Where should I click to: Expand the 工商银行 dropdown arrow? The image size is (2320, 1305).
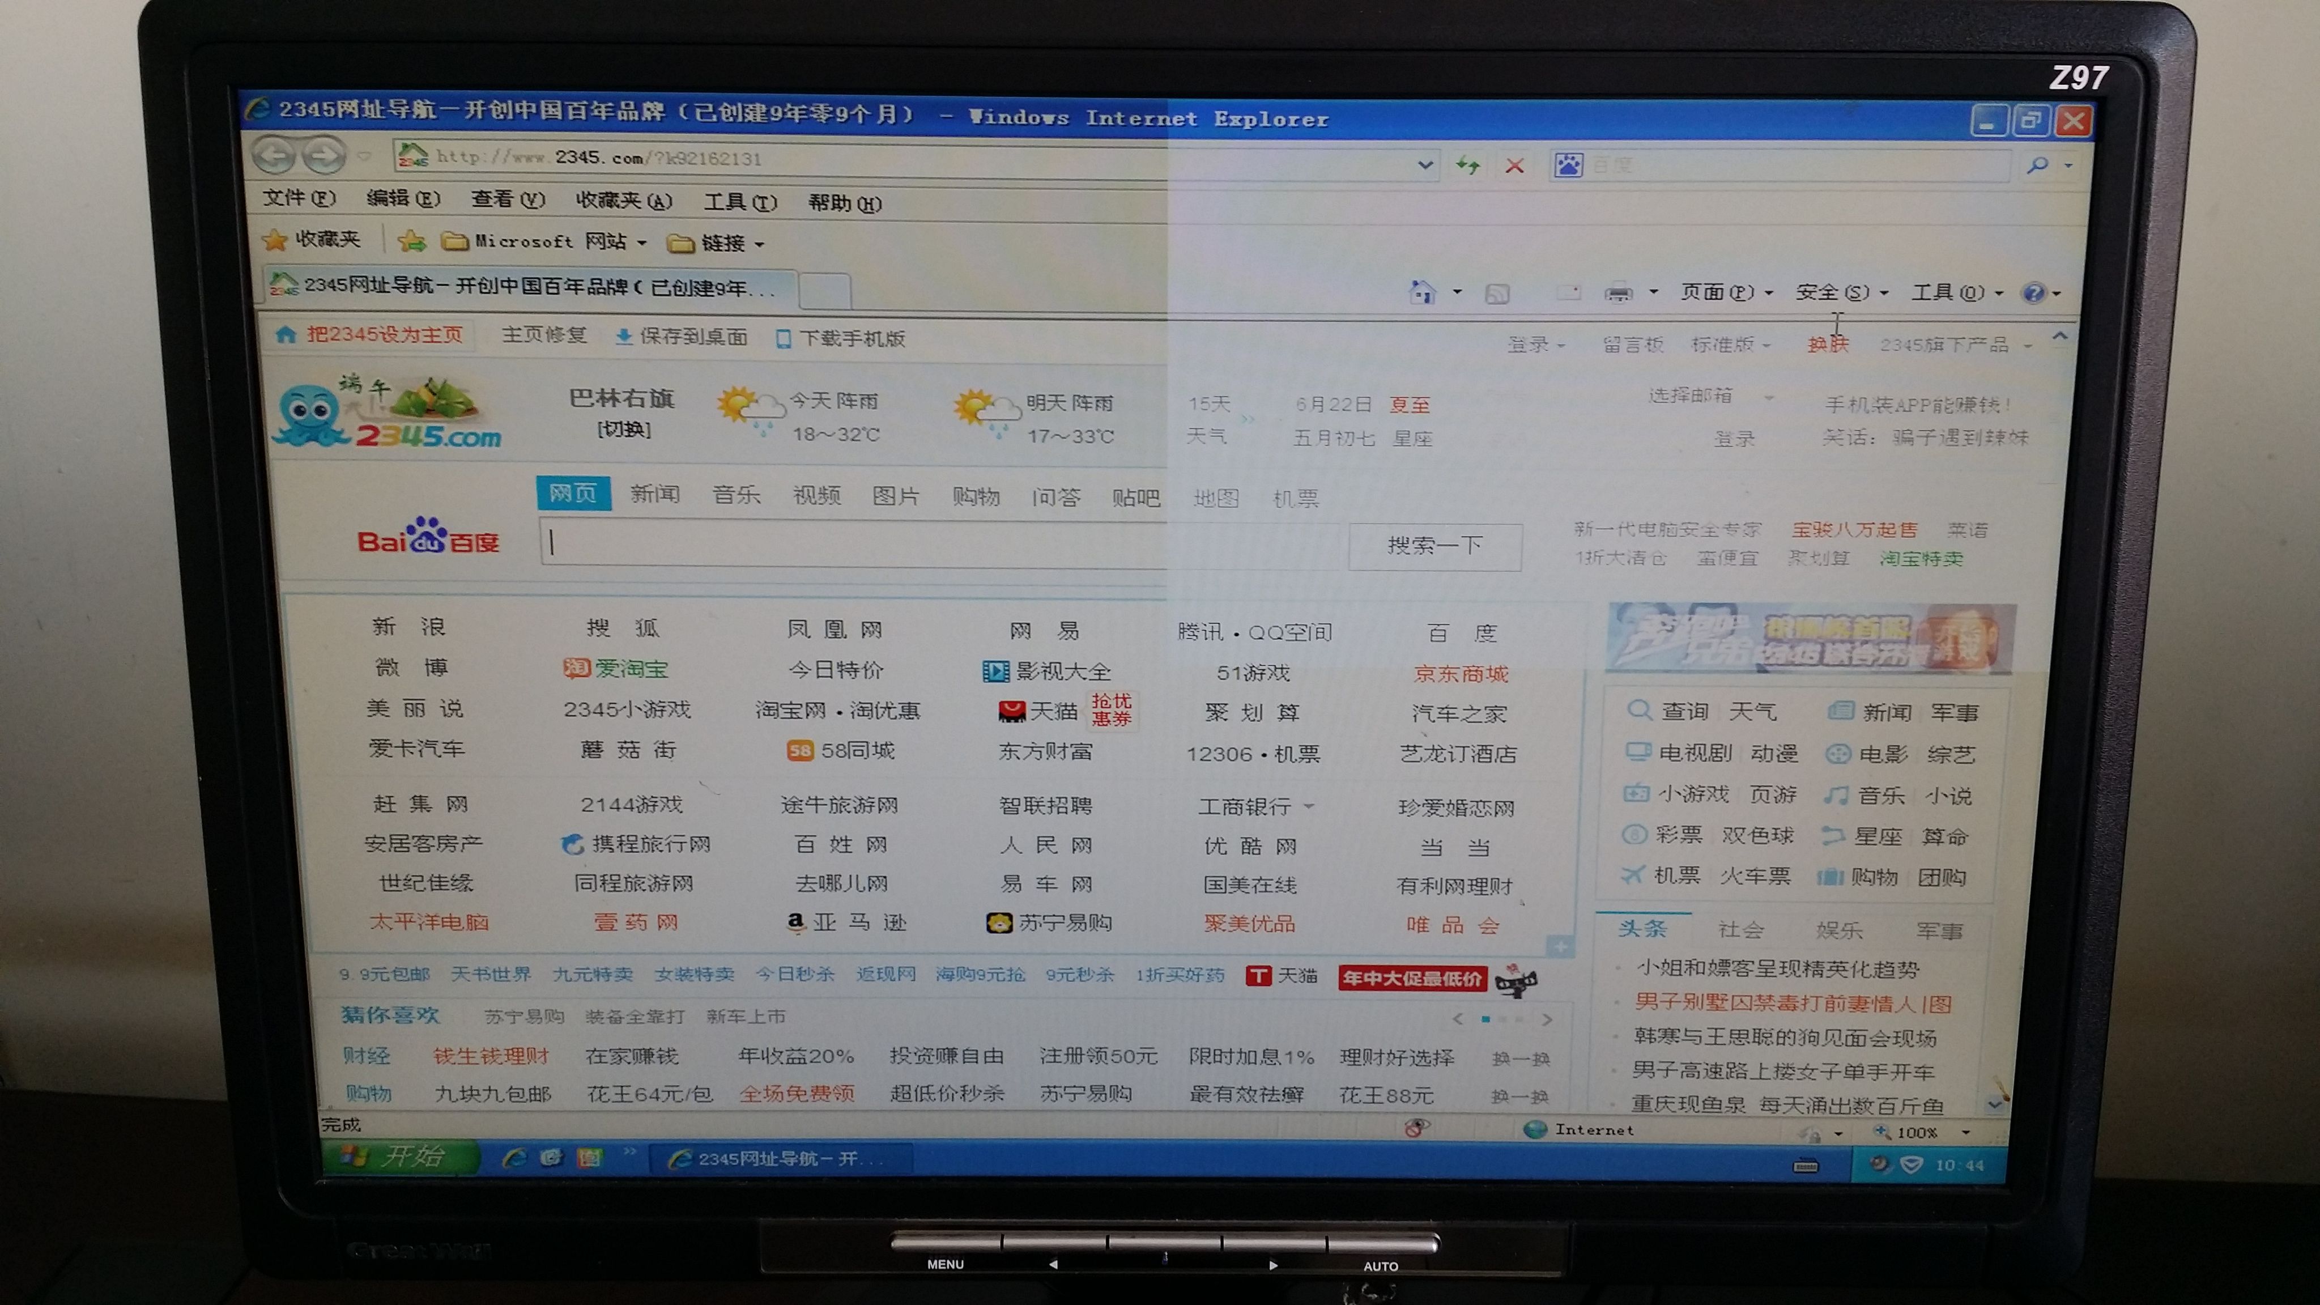click(x=1309, y=807)
